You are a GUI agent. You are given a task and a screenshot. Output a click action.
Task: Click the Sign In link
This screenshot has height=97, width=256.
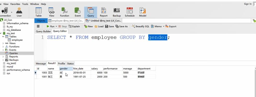(x=248, y=4)
